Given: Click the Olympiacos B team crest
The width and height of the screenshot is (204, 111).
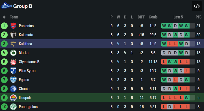Looking at the screenshot, I should [x=13, y=62].
